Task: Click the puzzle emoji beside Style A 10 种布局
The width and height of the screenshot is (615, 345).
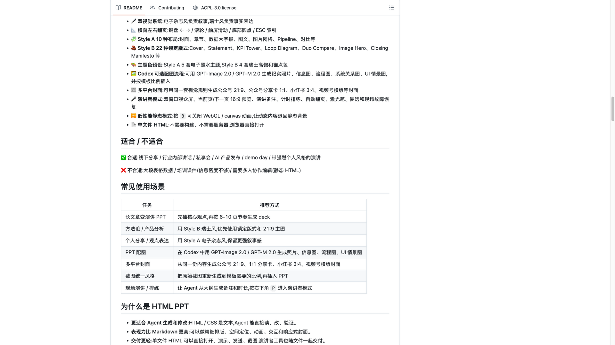Action: tap(134, 39)
